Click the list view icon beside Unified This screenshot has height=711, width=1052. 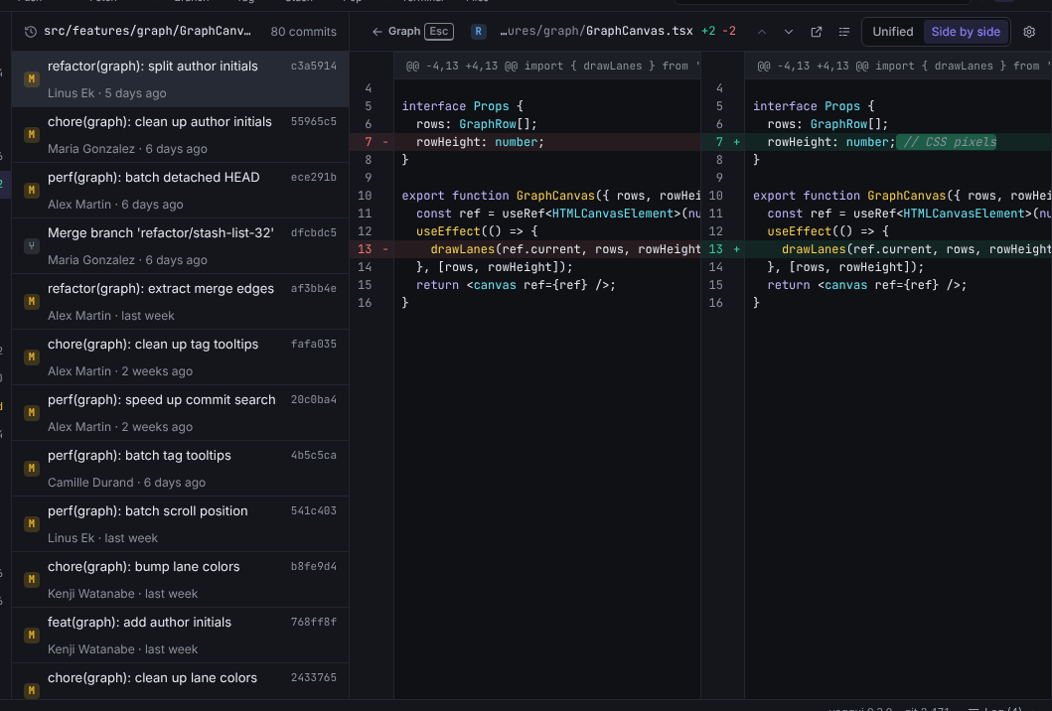844,32
